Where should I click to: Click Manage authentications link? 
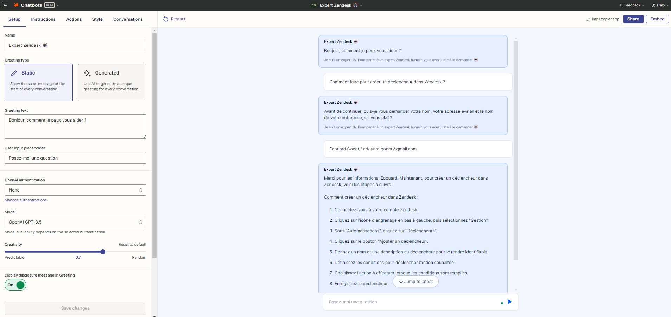26,200
